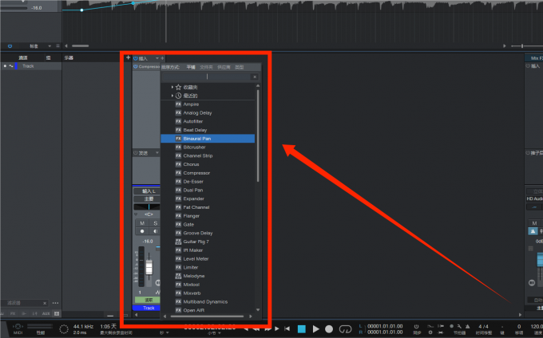Viewport: 543px width, 338px height.
Task: Toggle the Sends power button
Action: (136, 153)
